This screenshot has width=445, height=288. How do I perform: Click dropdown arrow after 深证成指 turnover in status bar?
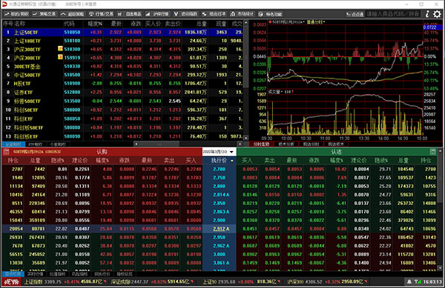coord(192,282)
